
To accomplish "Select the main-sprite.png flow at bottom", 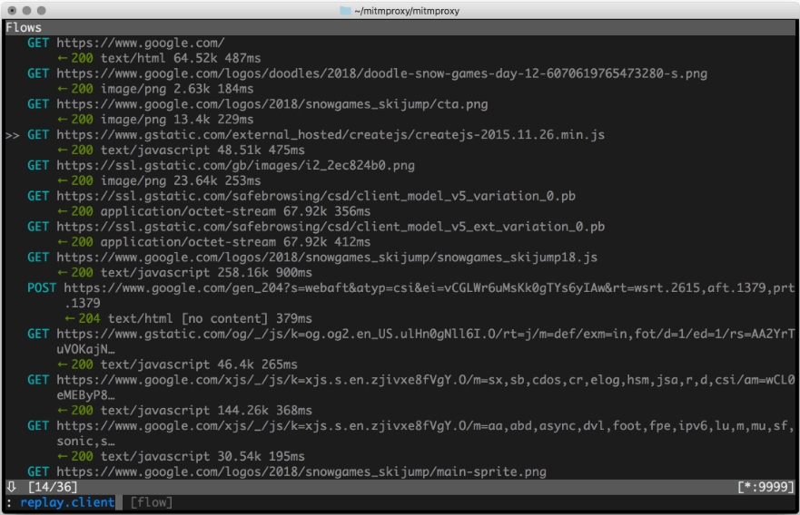I will 287,471.
